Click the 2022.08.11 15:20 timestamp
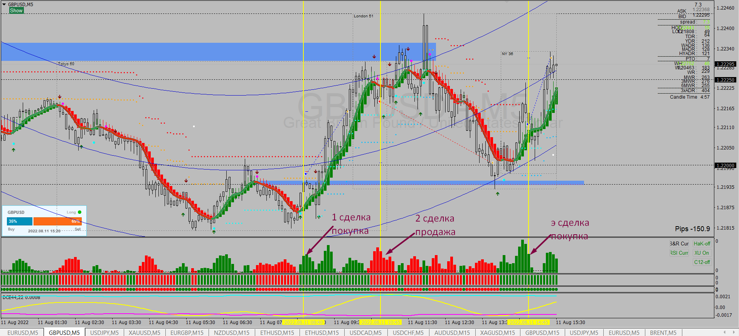The image size is (739, 336). [44, 231]
